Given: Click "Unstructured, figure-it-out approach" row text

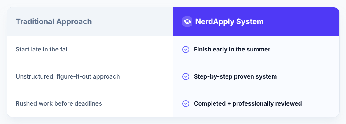Looking at the screenshot, I should [x=68, y=76].
